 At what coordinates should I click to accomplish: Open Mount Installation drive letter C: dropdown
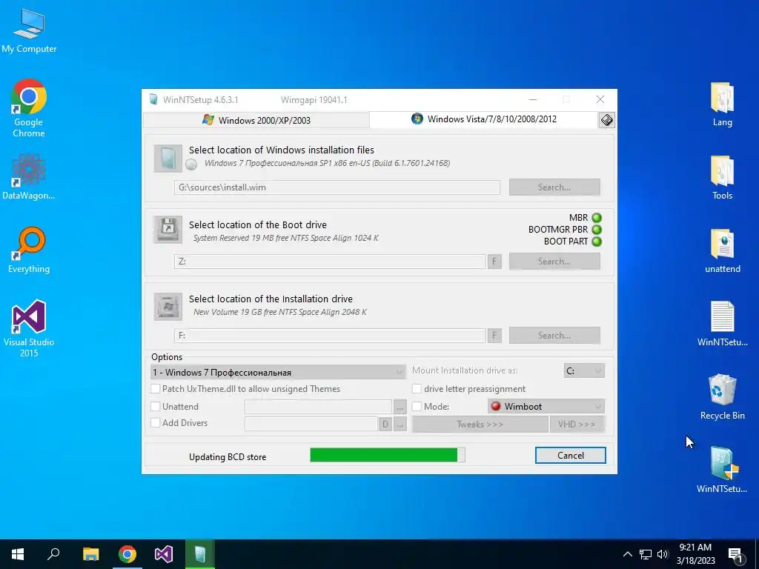coord(584,370)
